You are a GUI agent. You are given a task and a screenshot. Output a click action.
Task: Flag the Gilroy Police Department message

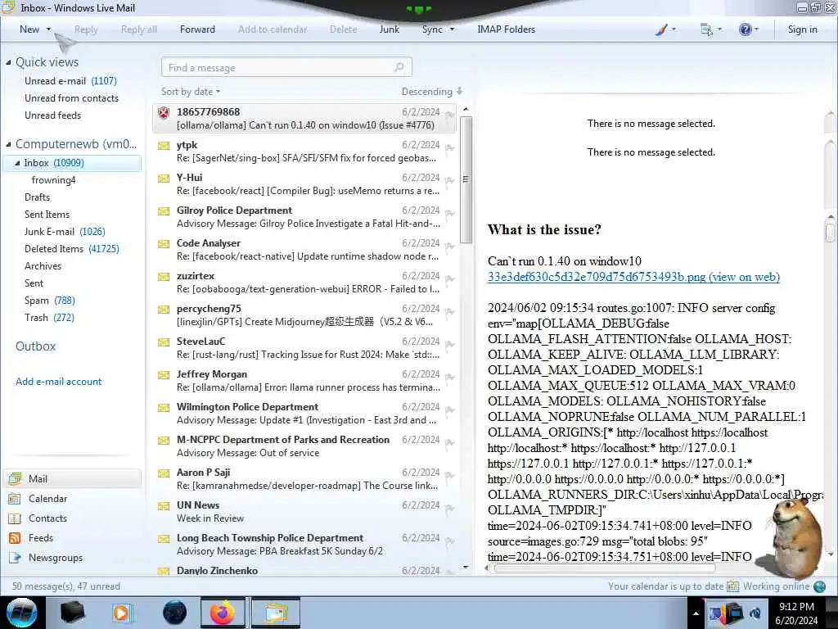pos(449,214)
